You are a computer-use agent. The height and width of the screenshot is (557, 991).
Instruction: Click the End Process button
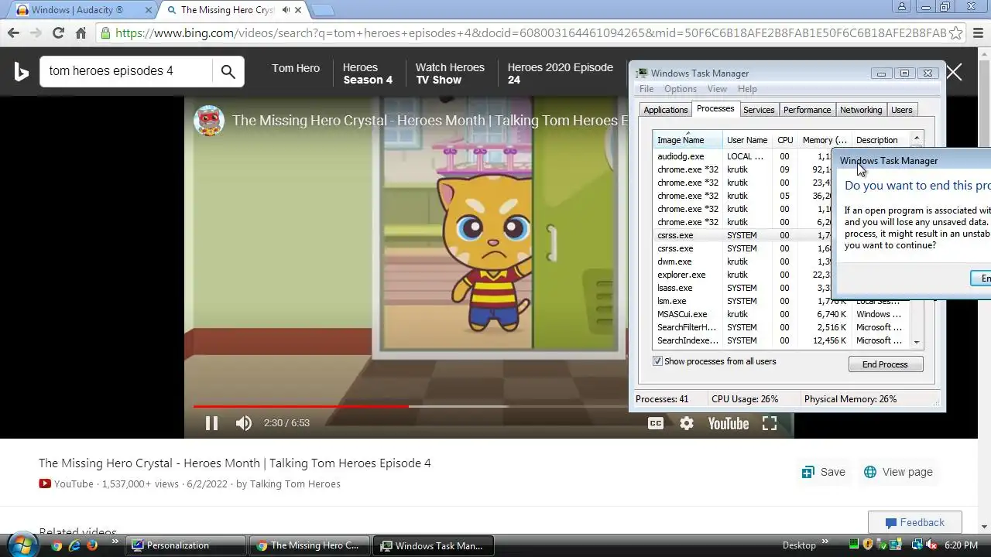(x=886, y=364)
